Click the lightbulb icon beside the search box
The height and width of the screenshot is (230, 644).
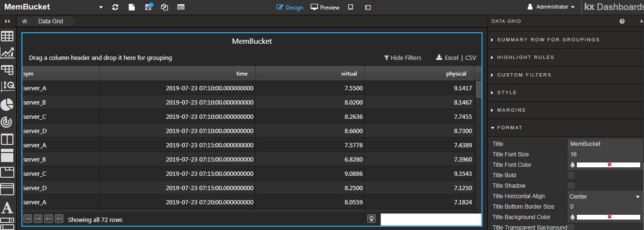(372, 219)
